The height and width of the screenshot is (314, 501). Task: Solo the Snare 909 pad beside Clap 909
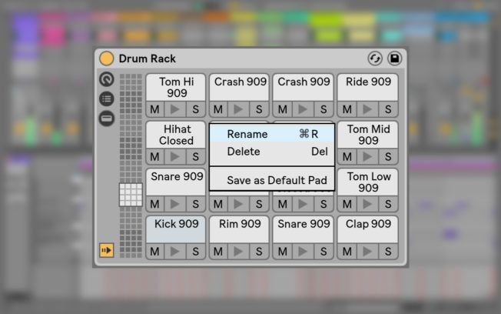point(323,251)
